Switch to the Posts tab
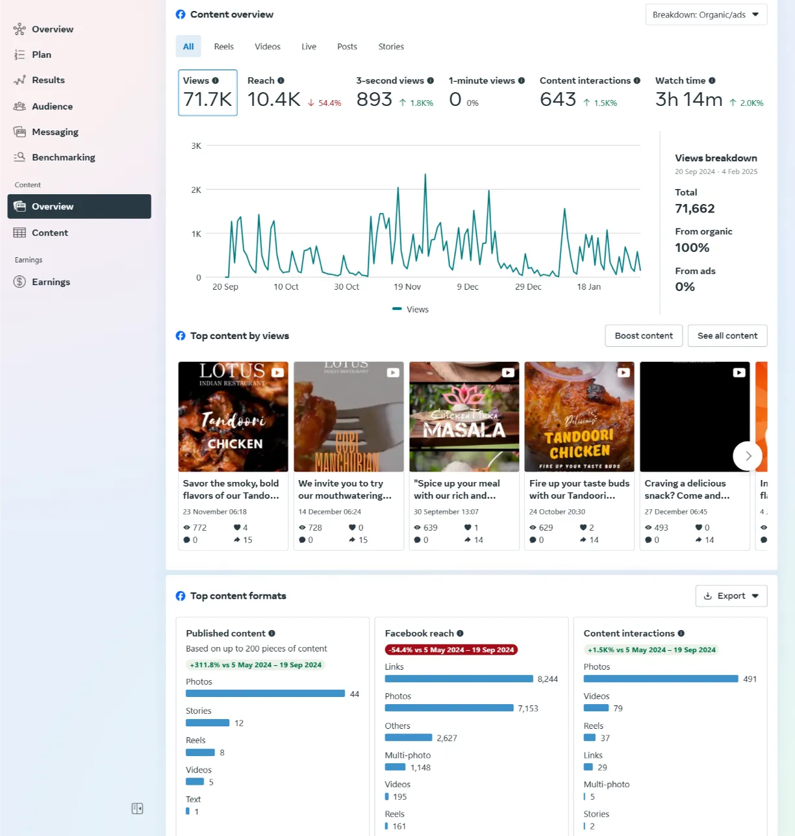 tap(347, 47)
